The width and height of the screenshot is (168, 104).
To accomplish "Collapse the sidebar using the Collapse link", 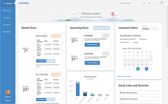I will tap(8, 101).
